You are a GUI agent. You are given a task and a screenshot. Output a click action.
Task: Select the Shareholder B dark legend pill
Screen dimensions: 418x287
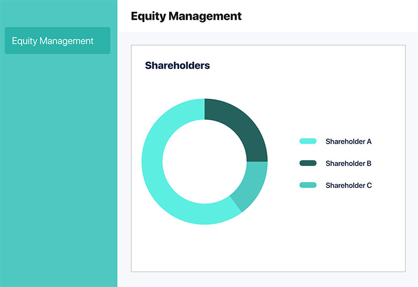click(x=308, y=163)
